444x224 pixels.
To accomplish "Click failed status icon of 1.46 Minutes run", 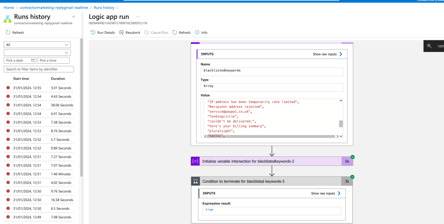I will (x=8, y=174).
